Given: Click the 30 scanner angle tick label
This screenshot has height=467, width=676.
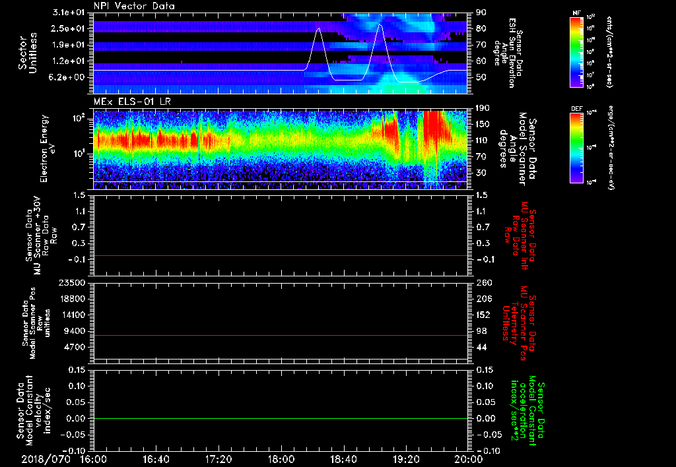Looking at the screenshot, I should 481,173.
